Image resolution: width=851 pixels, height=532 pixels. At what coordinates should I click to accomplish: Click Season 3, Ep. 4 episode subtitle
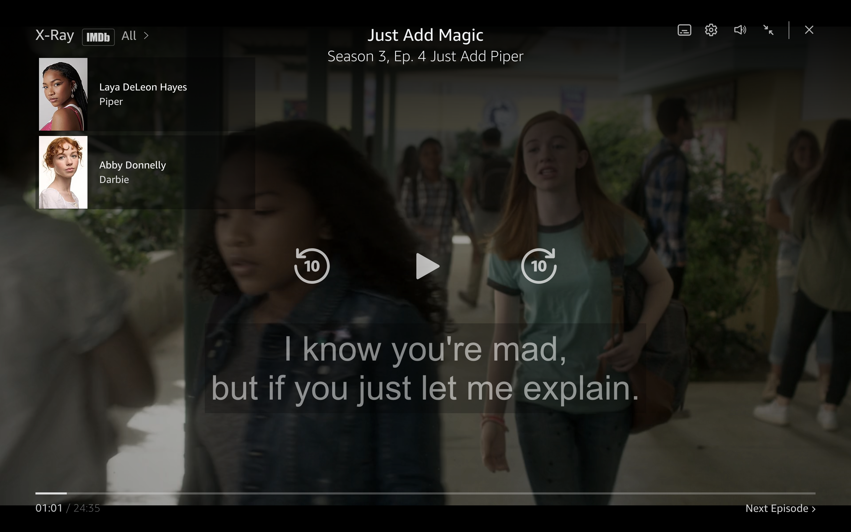tap(425, 56)
